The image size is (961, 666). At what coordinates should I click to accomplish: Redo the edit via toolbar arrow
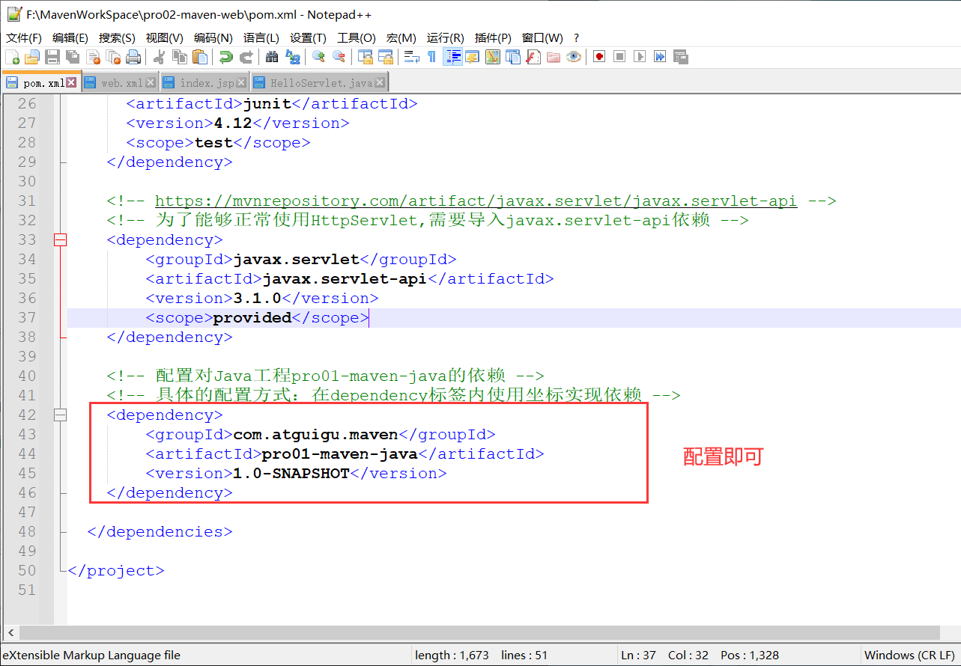(x=246, y=57)
